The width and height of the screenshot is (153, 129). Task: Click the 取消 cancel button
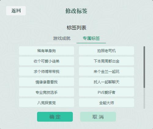[x=98, y=117]
